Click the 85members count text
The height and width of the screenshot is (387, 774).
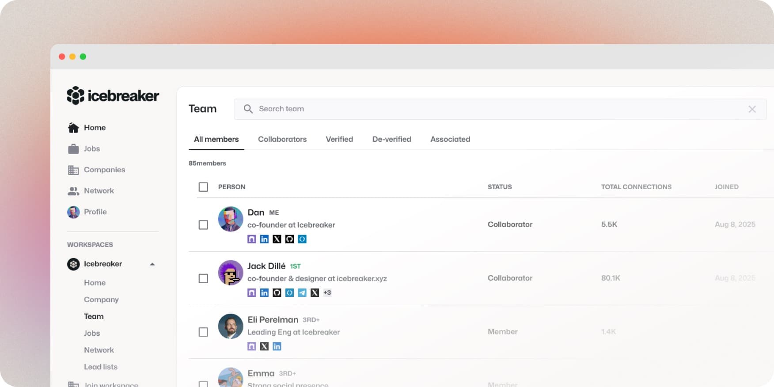coord(207,163)
